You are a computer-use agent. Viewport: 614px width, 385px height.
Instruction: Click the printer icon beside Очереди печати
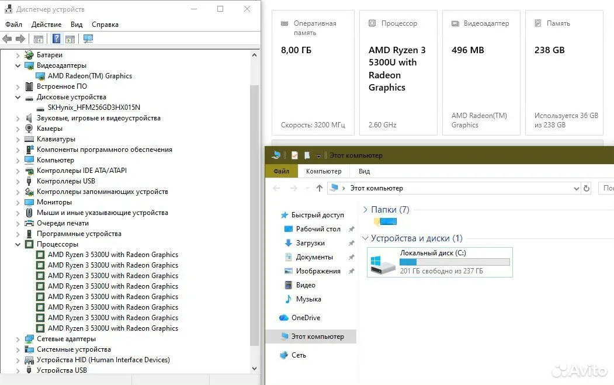[29, 223]
